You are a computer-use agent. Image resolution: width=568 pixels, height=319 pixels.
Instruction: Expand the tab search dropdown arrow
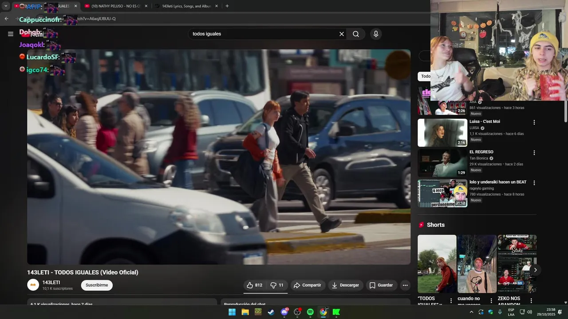[x=6, y=6]
